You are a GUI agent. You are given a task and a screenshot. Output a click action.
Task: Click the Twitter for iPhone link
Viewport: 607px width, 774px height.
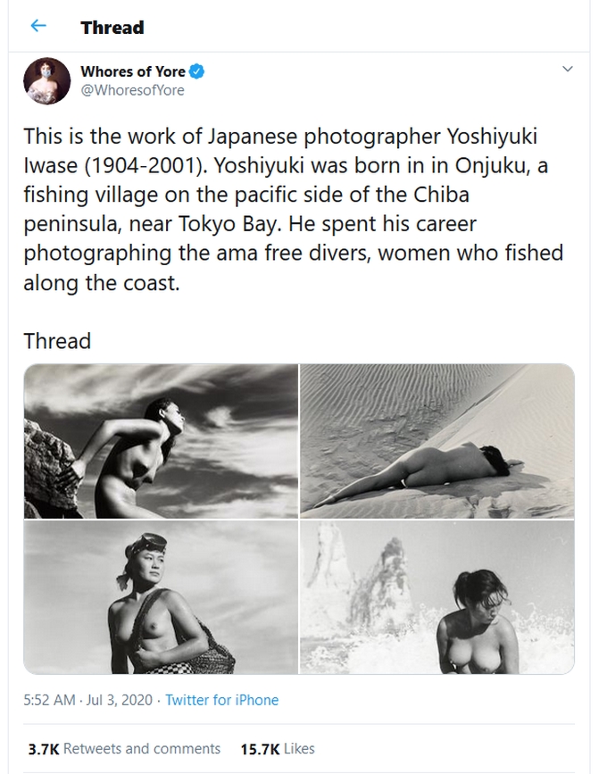pos(221,701)
